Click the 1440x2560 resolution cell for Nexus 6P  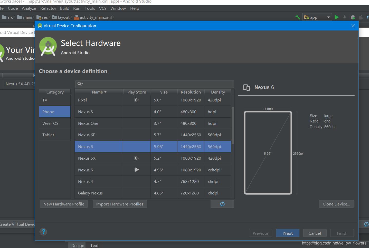(191, 135)
